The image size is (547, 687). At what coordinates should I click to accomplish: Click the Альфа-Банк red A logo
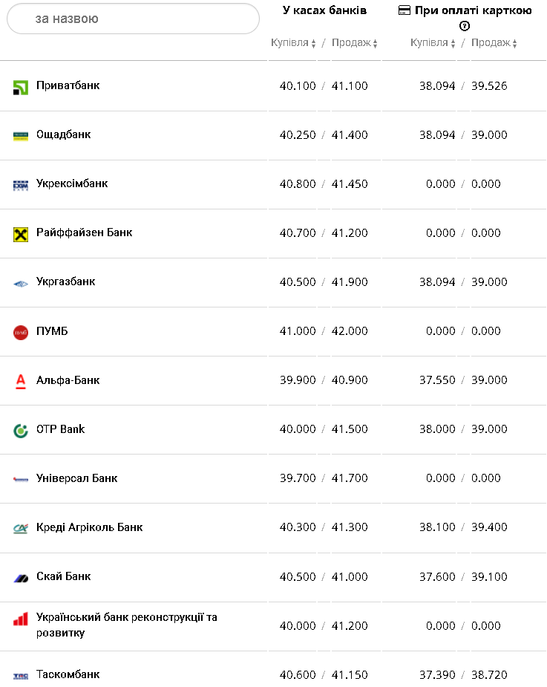[21, 381]
